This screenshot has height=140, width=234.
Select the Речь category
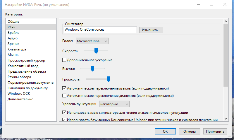tap(31, 27)
